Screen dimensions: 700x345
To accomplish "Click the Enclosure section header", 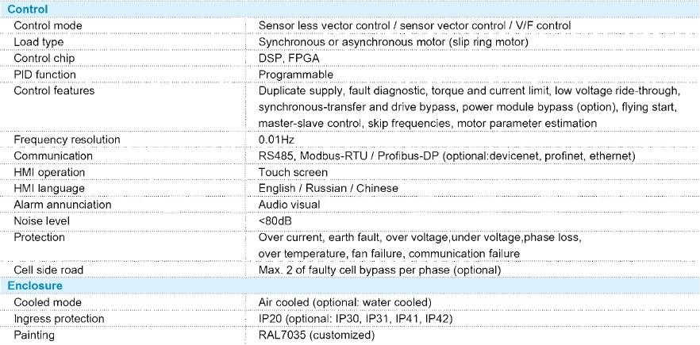I will pyautogui.click(x=35, y=286).
